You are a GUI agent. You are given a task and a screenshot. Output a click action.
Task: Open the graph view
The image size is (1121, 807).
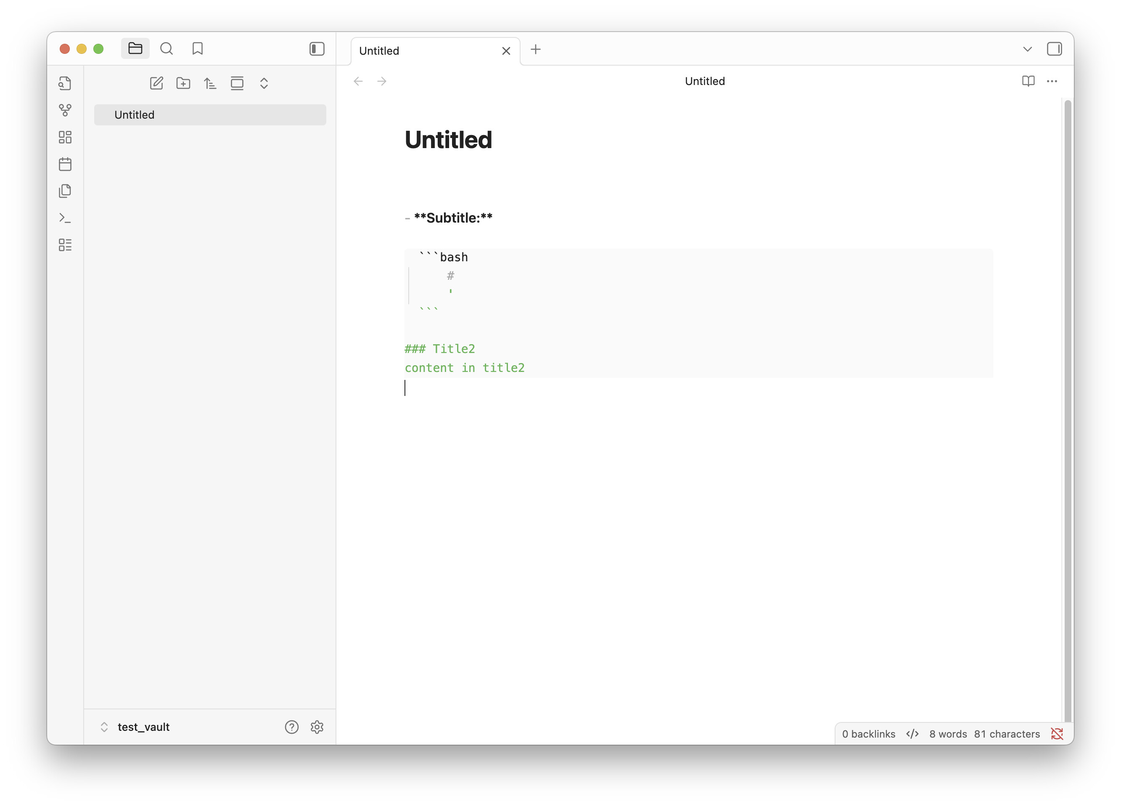coord(65,111)
